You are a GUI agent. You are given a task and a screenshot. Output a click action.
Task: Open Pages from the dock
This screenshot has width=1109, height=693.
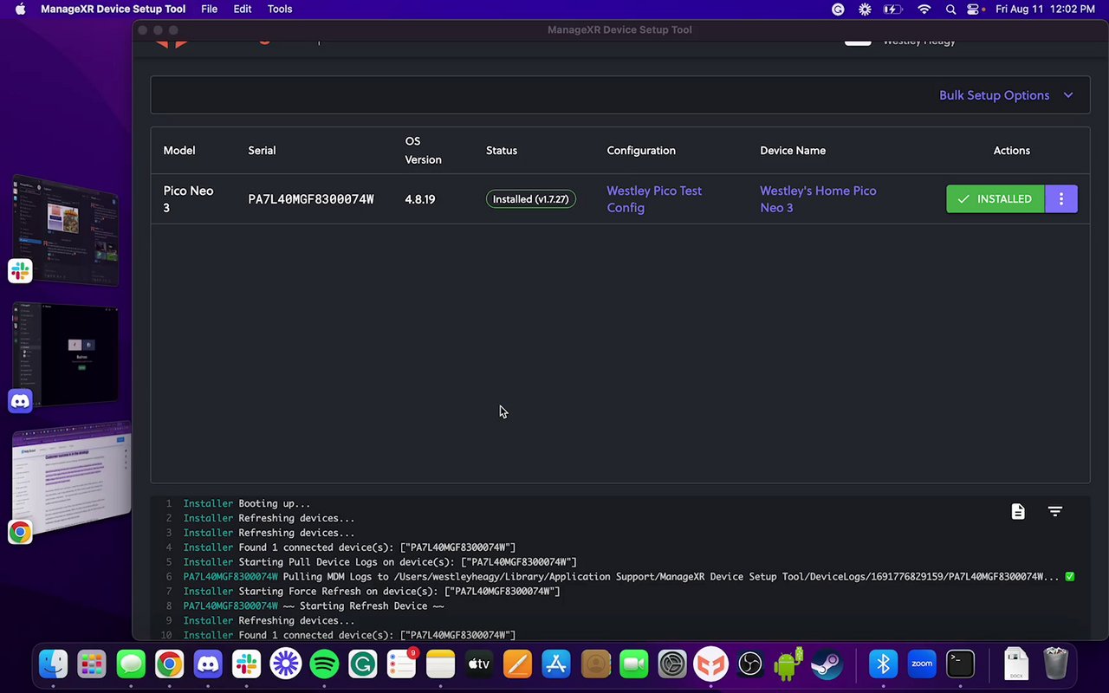click(x=518, y=664)
